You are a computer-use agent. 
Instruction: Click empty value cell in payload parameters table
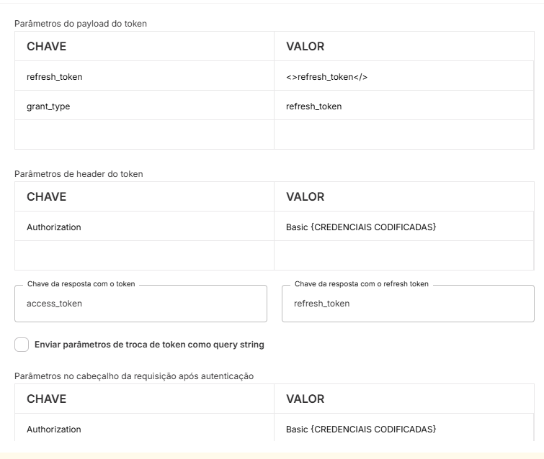(x=403, y=135)
